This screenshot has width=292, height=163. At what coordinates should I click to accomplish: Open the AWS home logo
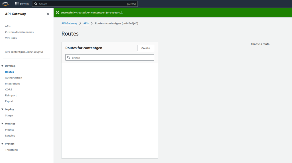[x=5, y=4]
